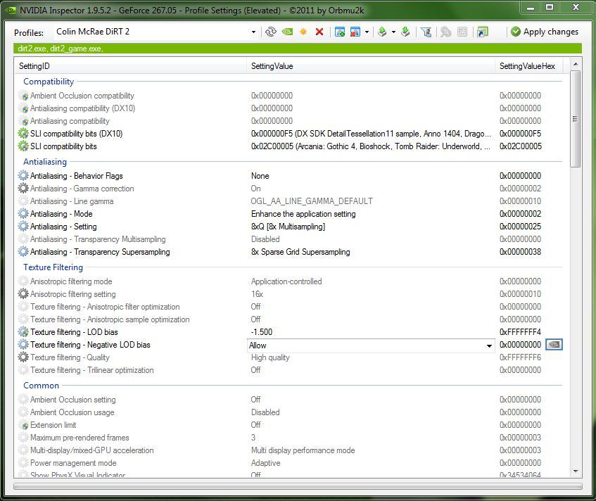Click gear icon of Anisotropic filtering setting
The height and width of the screenshot is (501, 596).
click(x=23, y=294)
